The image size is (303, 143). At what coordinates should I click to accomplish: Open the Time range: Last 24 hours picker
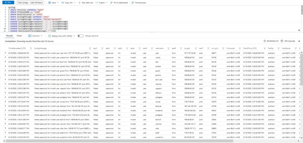pyautogui.click(x=30, y=3)
